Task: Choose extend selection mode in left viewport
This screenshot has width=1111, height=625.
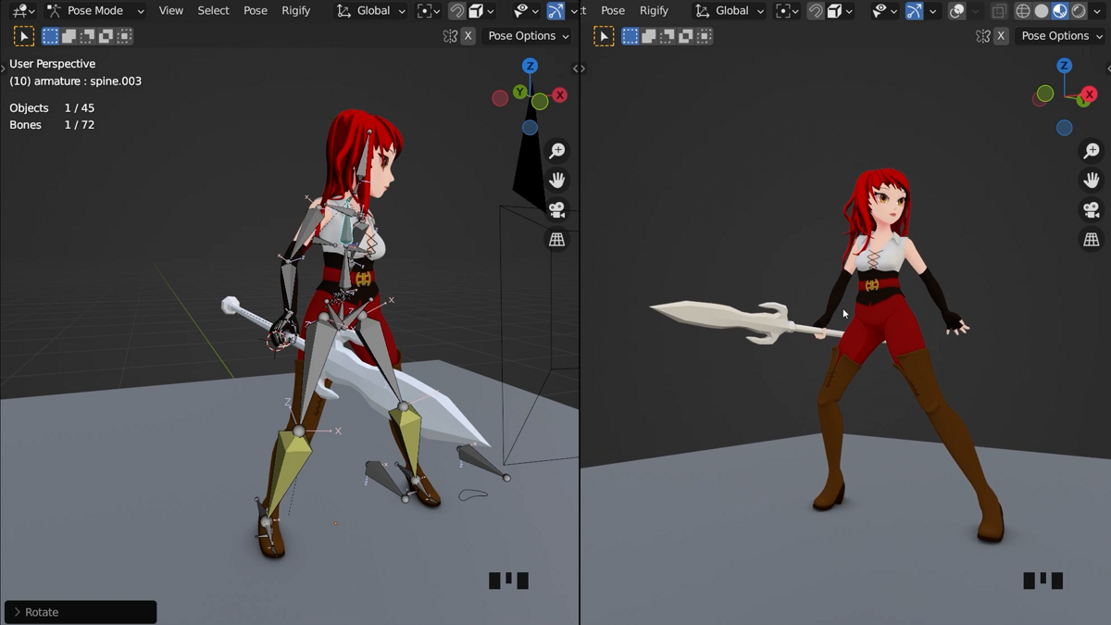Action: click(x=69, y=36)
